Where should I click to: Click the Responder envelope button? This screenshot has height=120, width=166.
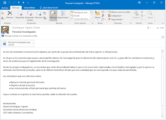point(20,15)
